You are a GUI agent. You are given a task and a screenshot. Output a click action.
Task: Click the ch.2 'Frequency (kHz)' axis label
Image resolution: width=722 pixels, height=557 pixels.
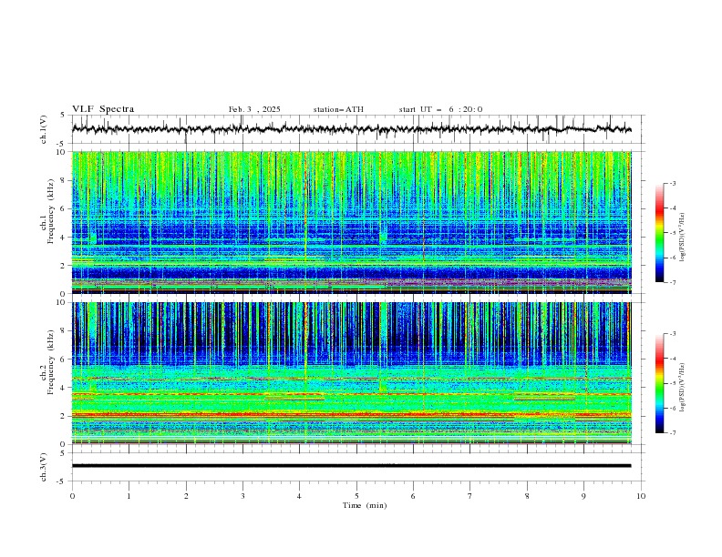[x=51, y=362]
